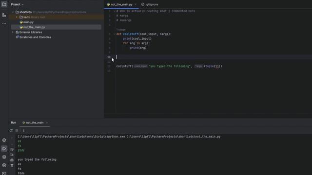Show more tool windows ellipsis
312x175 pixels.
point(4,23)
